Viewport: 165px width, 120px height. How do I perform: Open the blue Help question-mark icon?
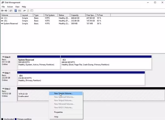16,10
